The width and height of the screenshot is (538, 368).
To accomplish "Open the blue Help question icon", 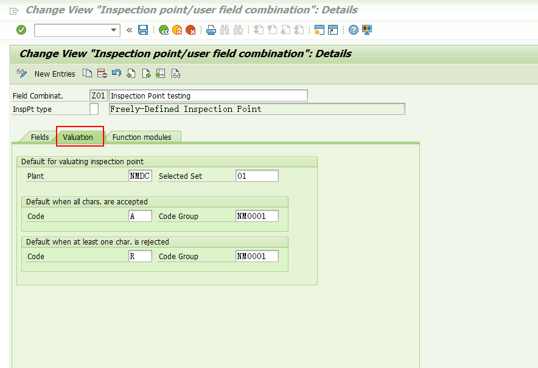I will 354,30.
